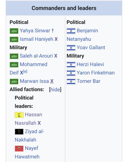Collapse Allied factions with the hide toggle
The height and width of the screenshot is (162, 128).
coord(55,89)
